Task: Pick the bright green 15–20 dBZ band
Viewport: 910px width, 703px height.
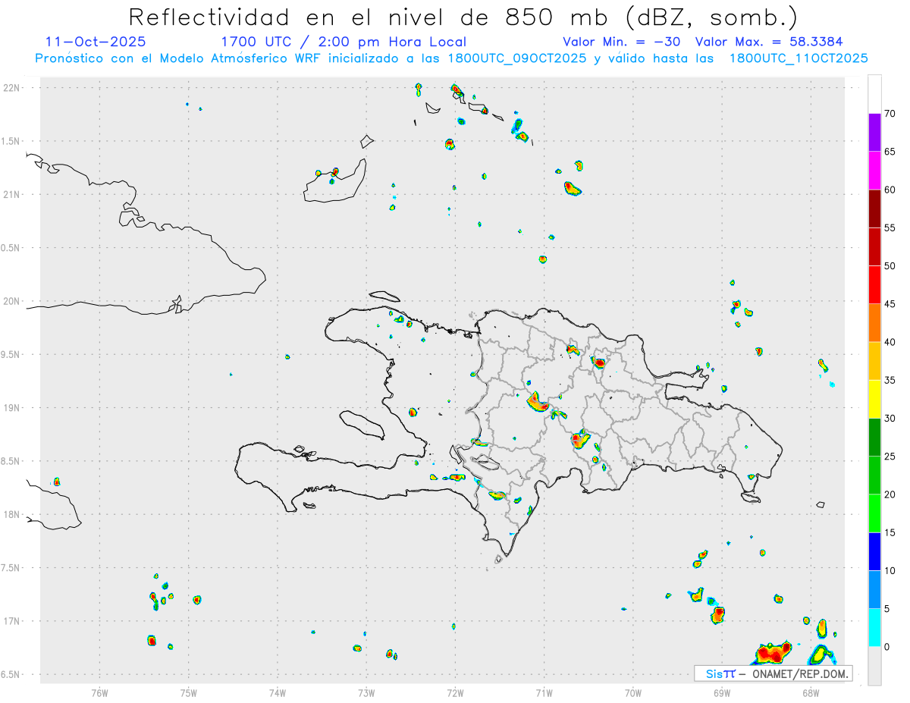Action: coord(874,513)
